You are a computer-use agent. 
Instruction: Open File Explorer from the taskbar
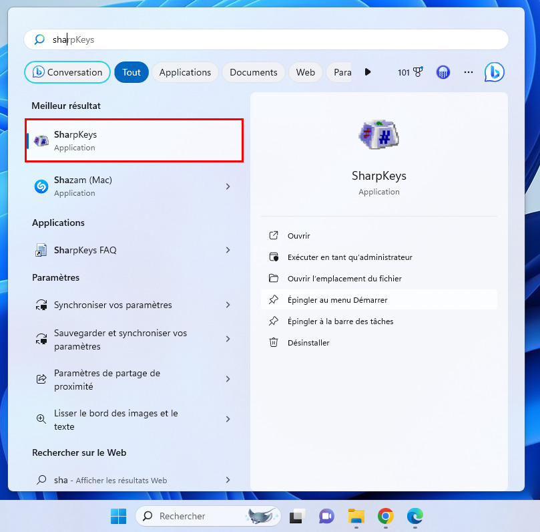pos(356,516)
